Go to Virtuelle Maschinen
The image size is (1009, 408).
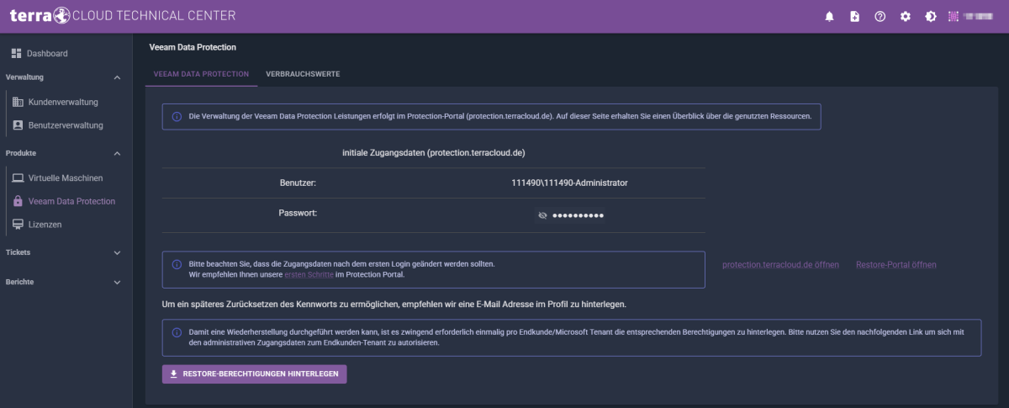(x=65, y=178)
